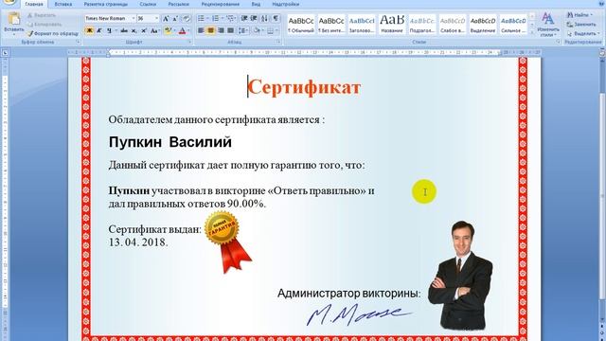Viewport: 606px width, 341px height.
Task: Open the Times New Roman font dropdown
Action: click(134, 19)
